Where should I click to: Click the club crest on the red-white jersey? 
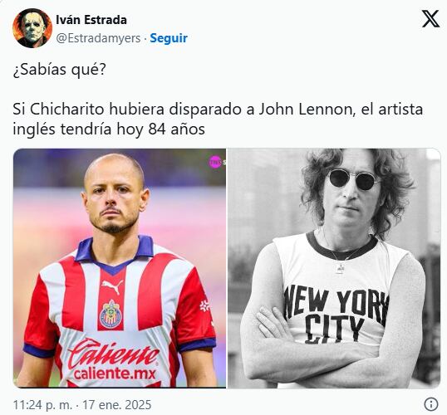pos(111,314)
